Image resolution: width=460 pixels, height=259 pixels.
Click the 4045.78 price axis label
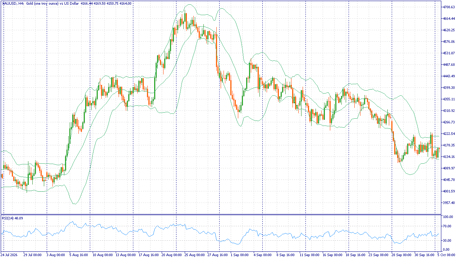[449, 180]
